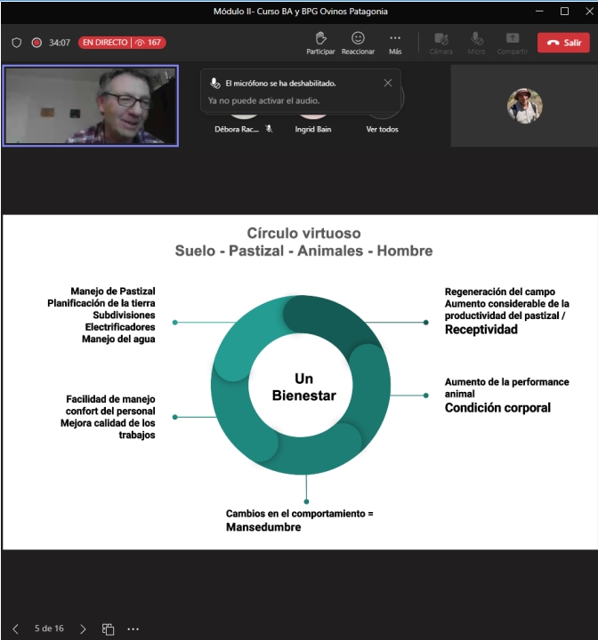
Task: Click the shield security icon
Action: pyautogui.click(x=16, y=43)
